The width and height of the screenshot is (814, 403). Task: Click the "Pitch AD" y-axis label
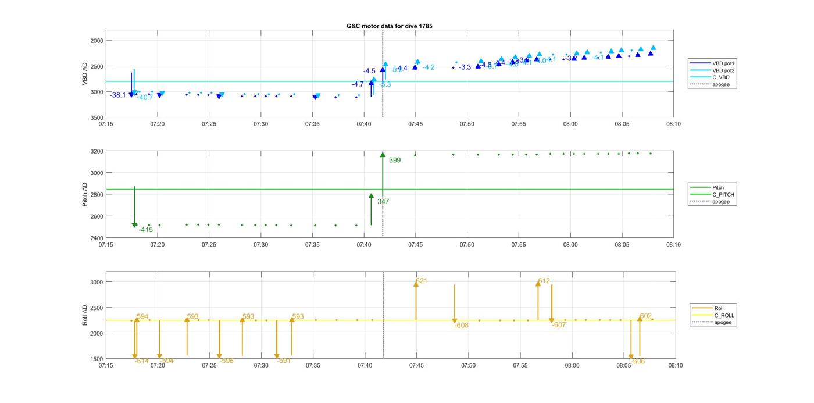85,195
